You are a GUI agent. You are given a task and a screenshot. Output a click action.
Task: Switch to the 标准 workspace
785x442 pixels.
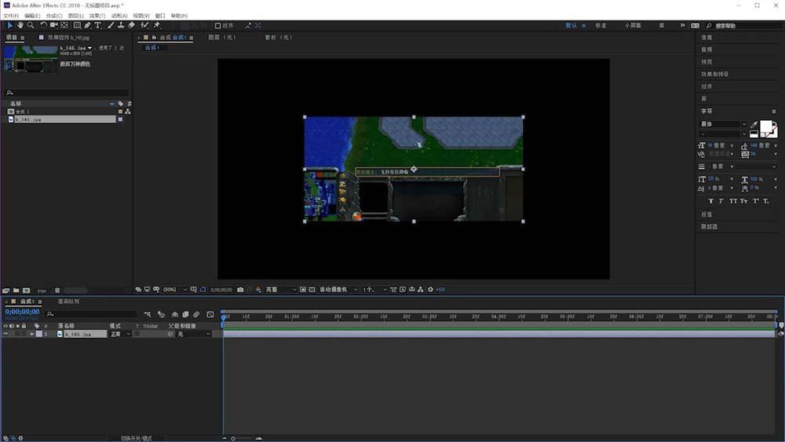tap(601, 25)
